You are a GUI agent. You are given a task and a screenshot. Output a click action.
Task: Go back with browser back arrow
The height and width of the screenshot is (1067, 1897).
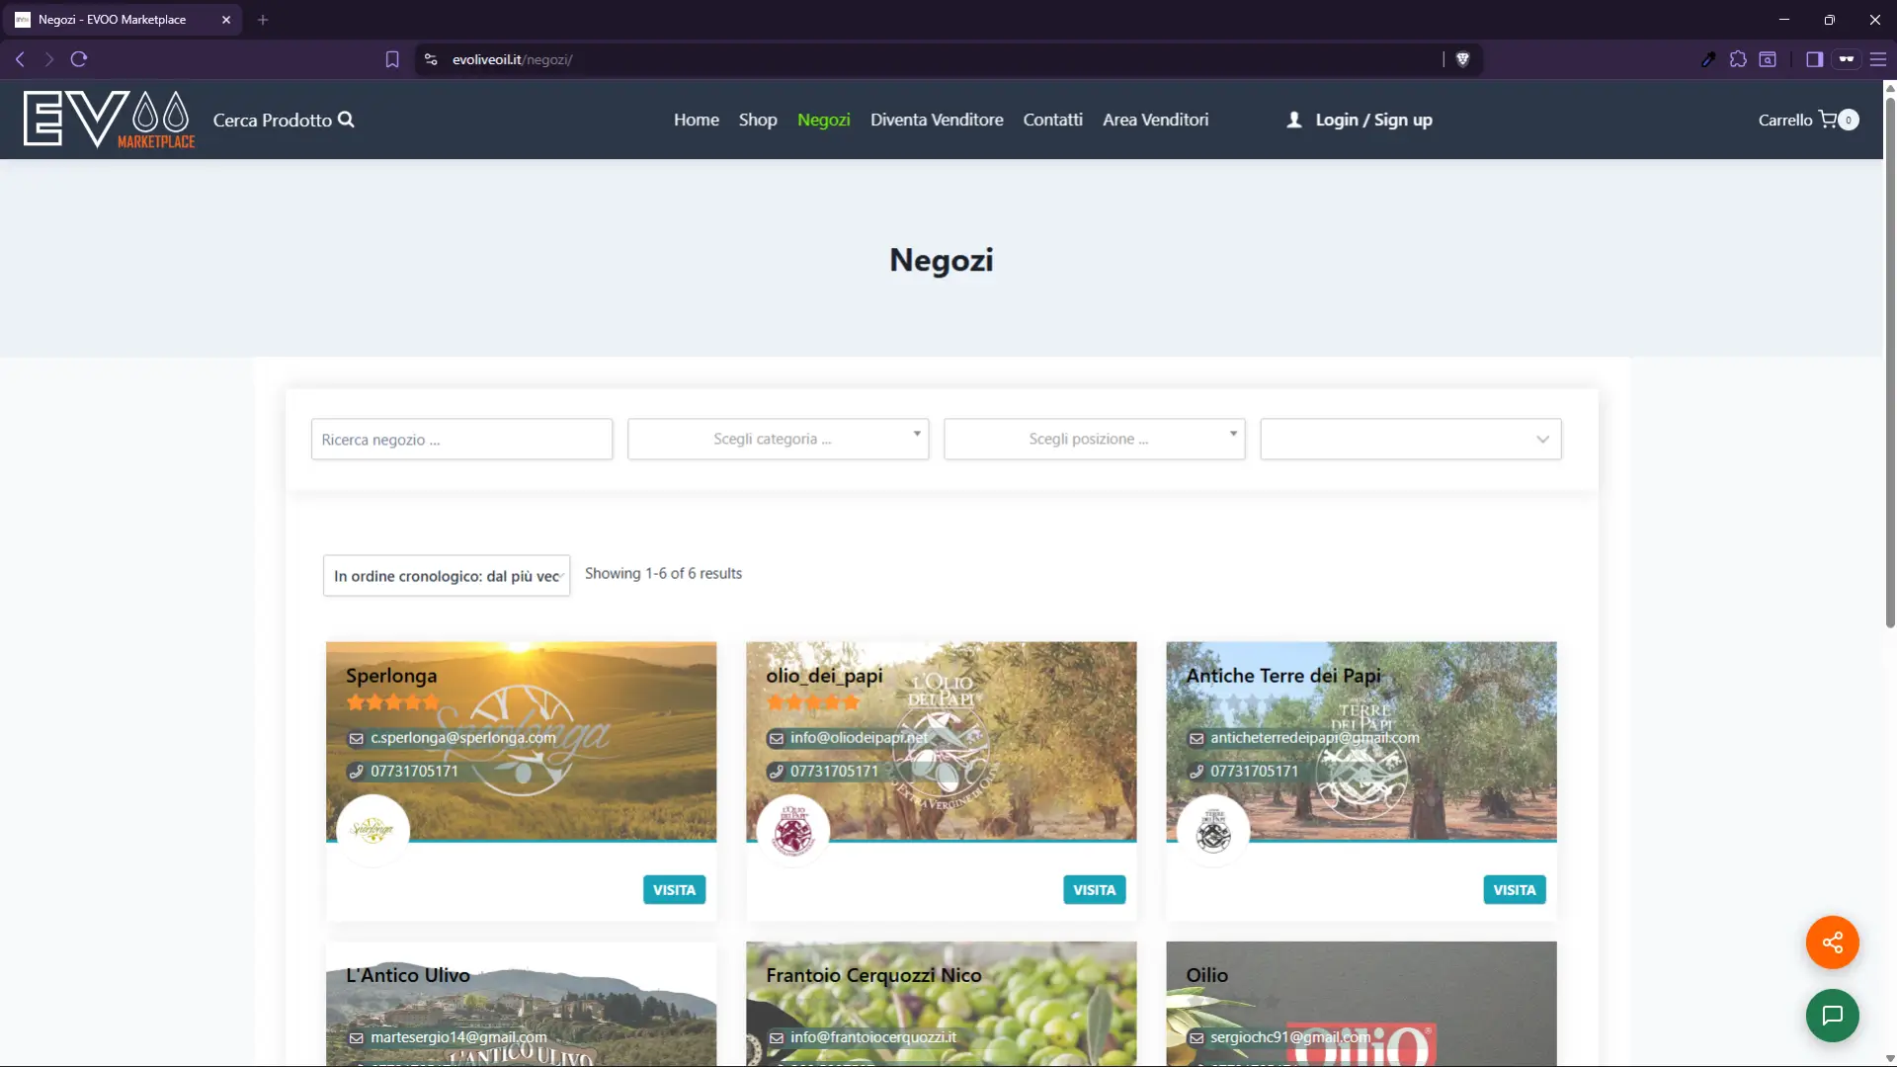(x=20, y=59)
